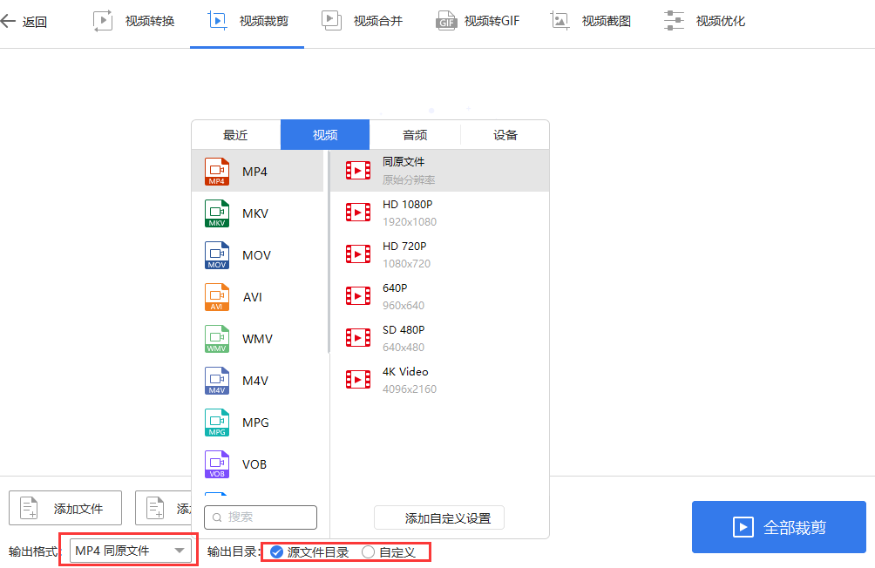This screenshot has width=875, height=568.
Task: Select the 源文件目录 radio button
Action: point(276,552)
